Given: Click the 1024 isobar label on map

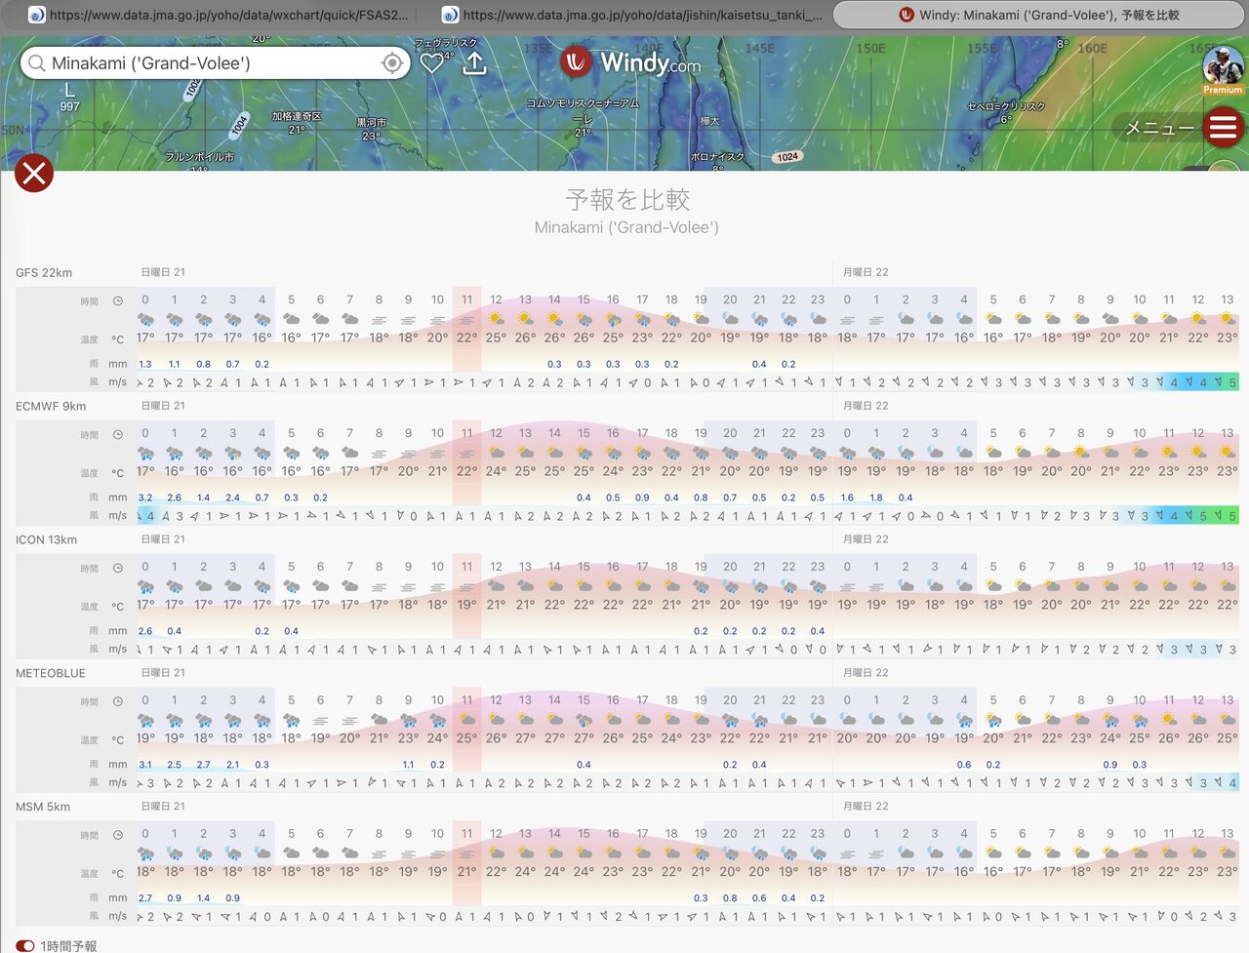Looking at the screenshot, I should [787, 157].
